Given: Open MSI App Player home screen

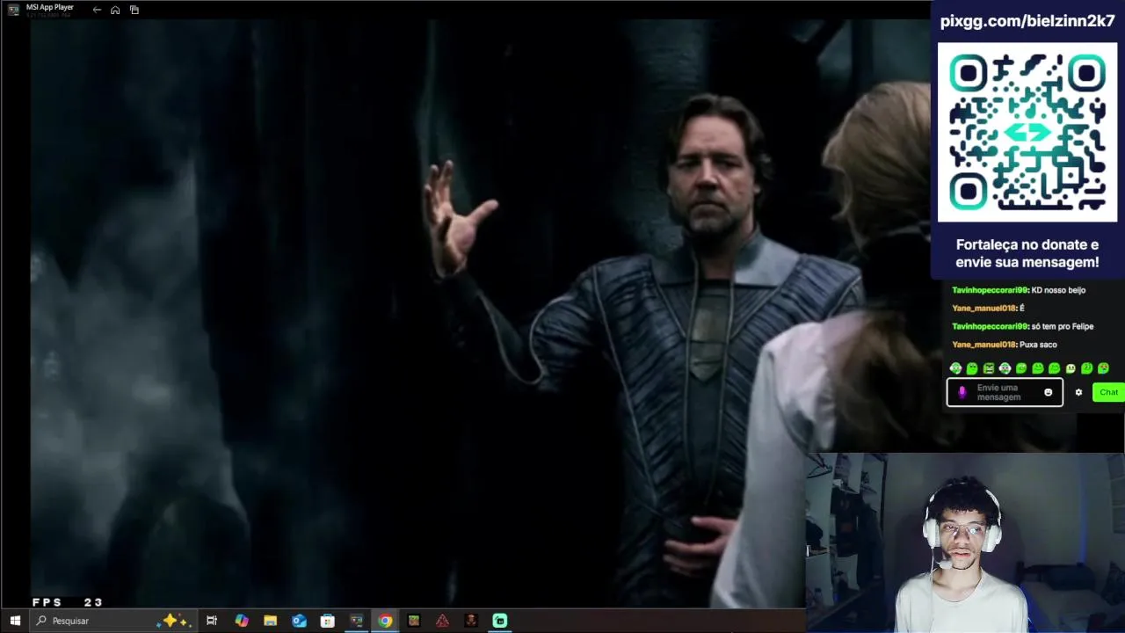Looking at the screenshot, I should [115, 10].
